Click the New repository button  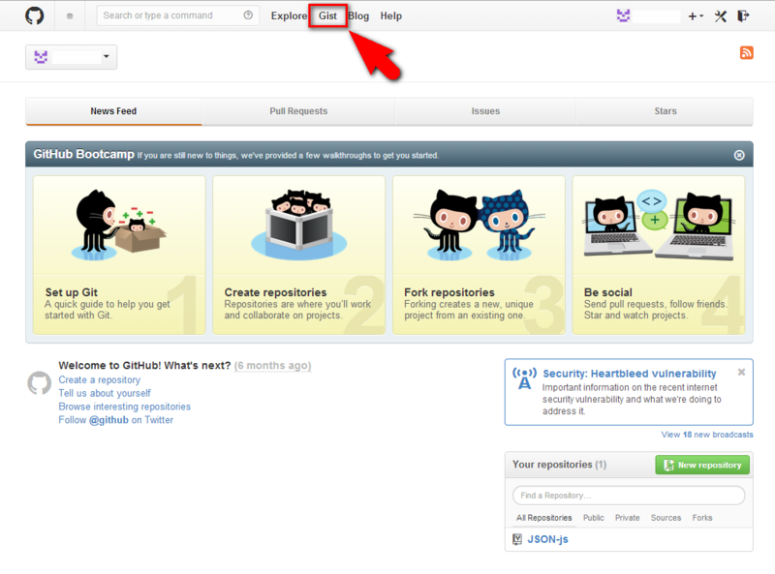tap(702, 465)
